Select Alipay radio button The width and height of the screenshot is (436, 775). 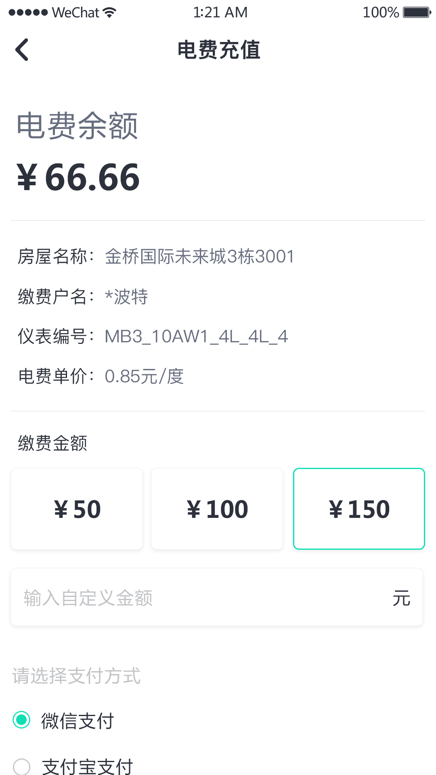point(21,766)
